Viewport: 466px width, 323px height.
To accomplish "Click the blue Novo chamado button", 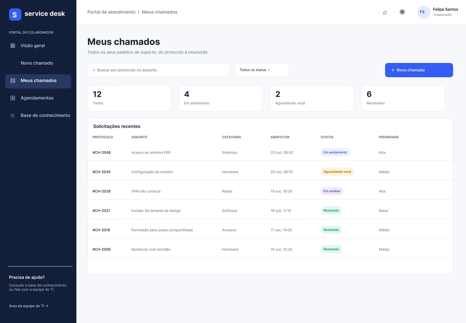I will [x=419, y=70].
